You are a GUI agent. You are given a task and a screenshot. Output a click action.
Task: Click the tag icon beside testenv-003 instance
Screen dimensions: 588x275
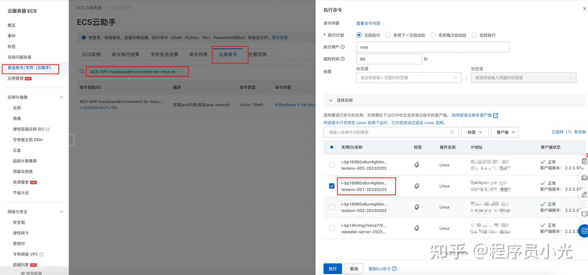(416, 165)
